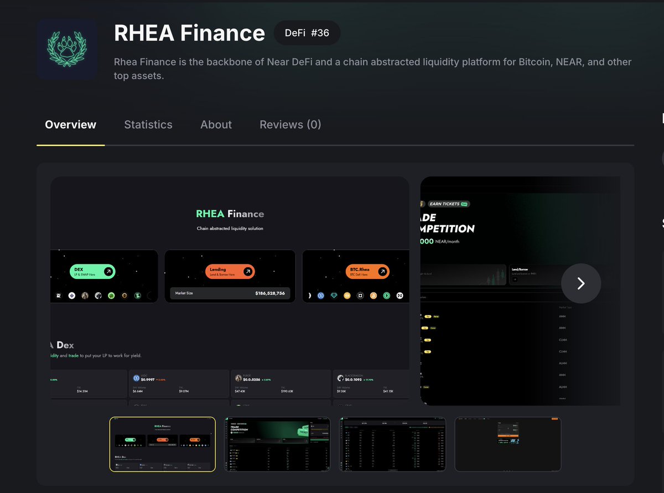
Task: Click the RHEA Finance laurel logo icon
Action: coord(66,49)
